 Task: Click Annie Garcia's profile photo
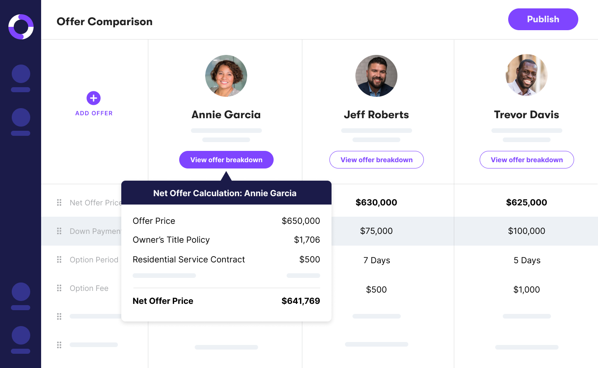226,76
